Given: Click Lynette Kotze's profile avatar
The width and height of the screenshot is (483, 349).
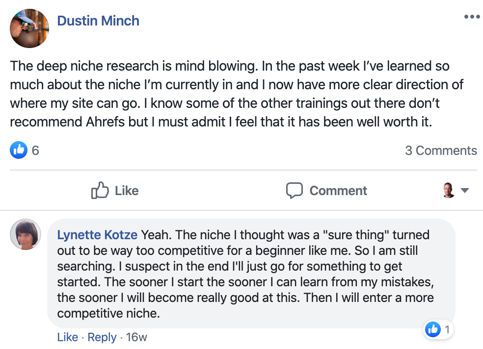Looking at the screenshot, I should 26,234.
